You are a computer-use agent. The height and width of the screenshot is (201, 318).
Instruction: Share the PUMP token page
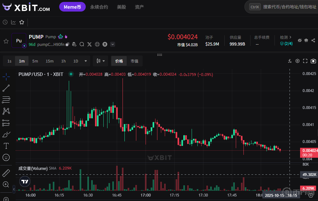point(313,40)
